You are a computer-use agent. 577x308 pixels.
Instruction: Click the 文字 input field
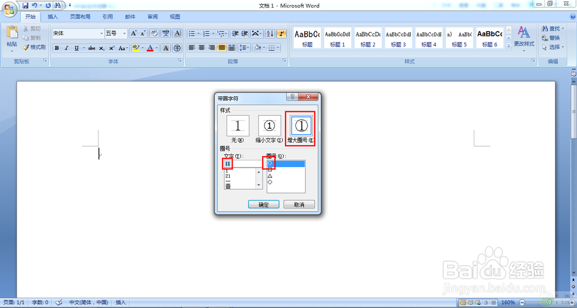(x=243, y=163)
